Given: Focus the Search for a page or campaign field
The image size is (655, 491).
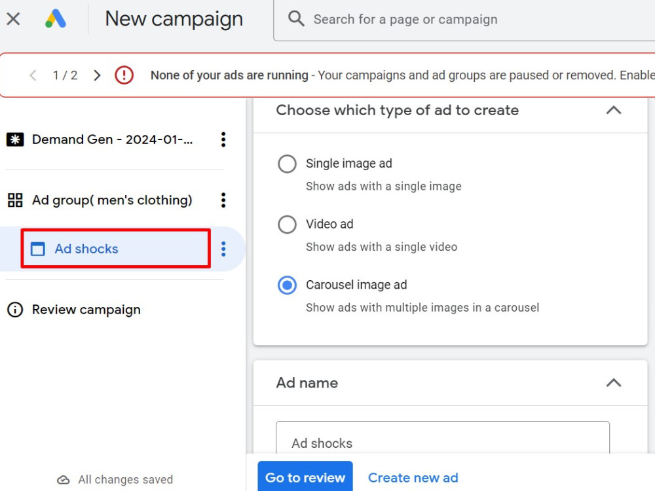Looking at the screenshot, I should [x=464, y=20].
